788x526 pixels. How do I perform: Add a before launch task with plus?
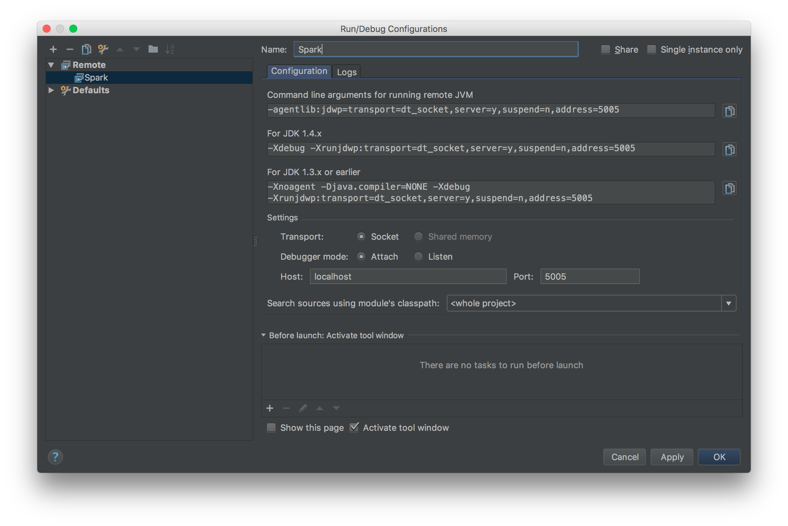click(270, 408)
